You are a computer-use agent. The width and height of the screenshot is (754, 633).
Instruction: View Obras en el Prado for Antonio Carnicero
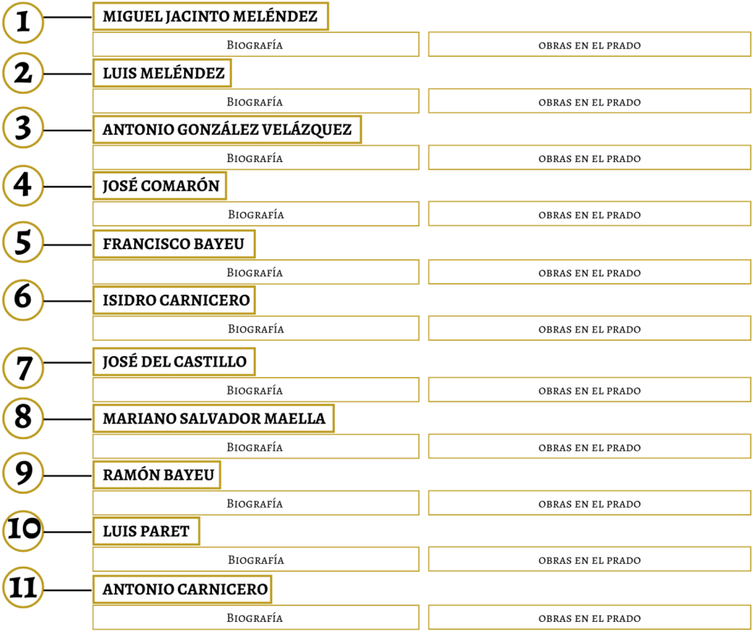[x=590, y=618]
